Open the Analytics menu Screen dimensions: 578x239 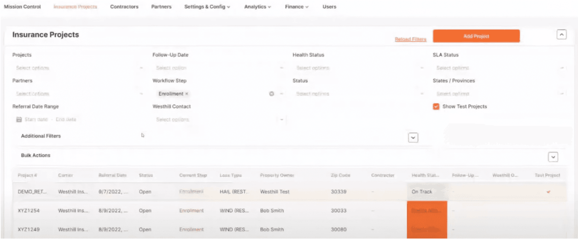pyautogui.click(x=257, y=7)
